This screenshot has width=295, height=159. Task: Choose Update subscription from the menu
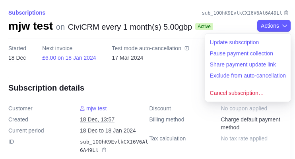[x=234, y=42]
